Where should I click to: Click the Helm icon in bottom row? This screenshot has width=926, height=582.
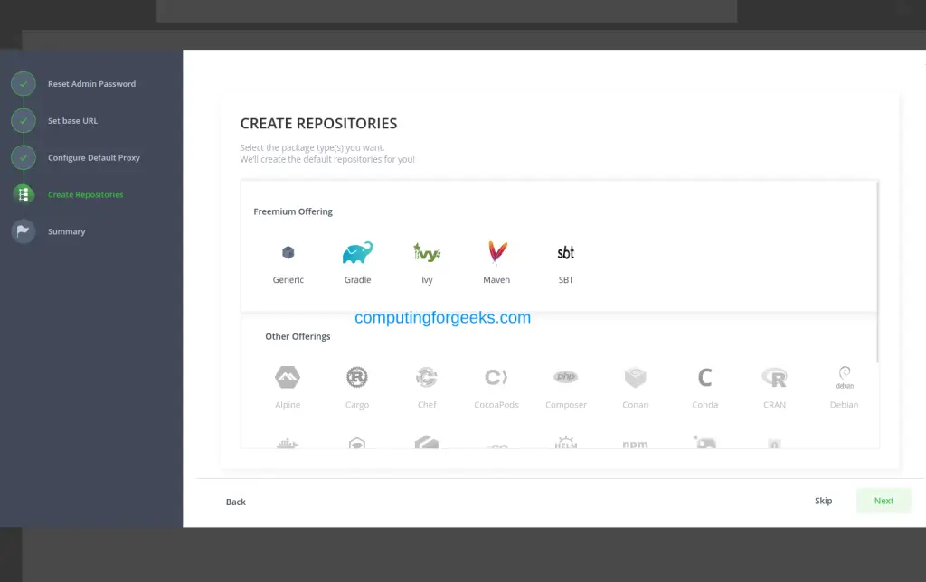pyautogui.click(x=566, y=442)
